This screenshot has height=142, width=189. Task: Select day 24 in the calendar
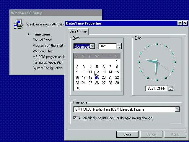84,83
